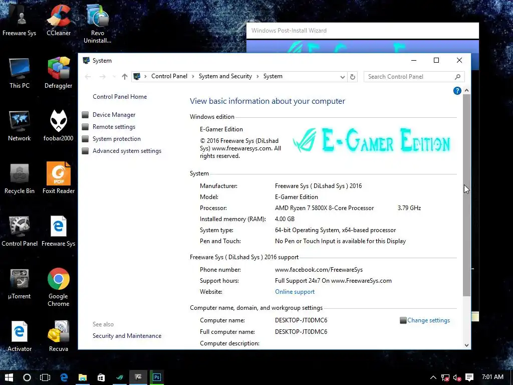The width and height of the screenshot is (513, 385).
Task: Open the Store from the taskbar
Action: point(101,377)
